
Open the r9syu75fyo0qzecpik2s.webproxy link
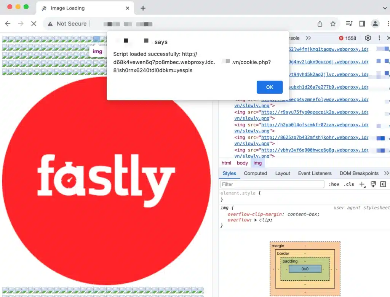point(315,112)
